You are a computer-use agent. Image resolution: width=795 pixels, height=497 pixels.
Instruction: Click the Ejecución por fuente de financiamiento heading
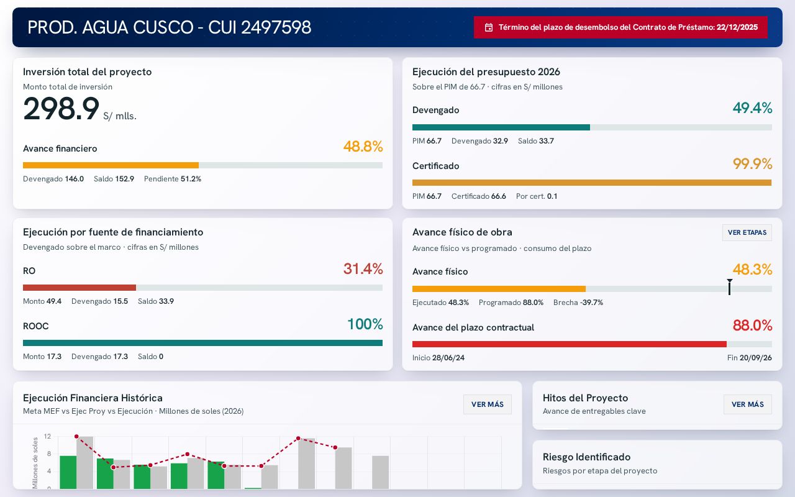point(113,232)
